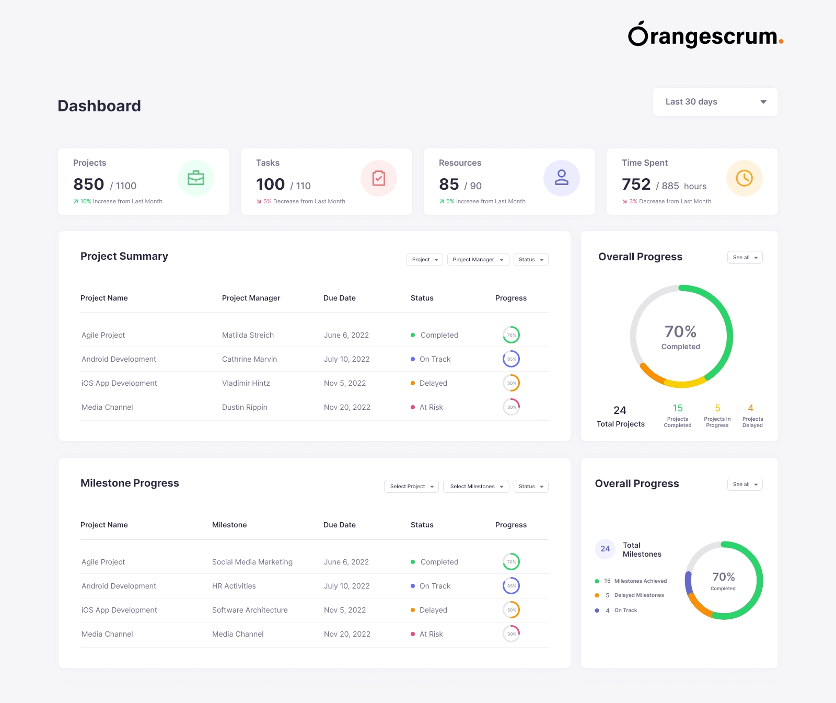
Task: Click the Time Spent clock icon
Action: (x=744, y=178)
